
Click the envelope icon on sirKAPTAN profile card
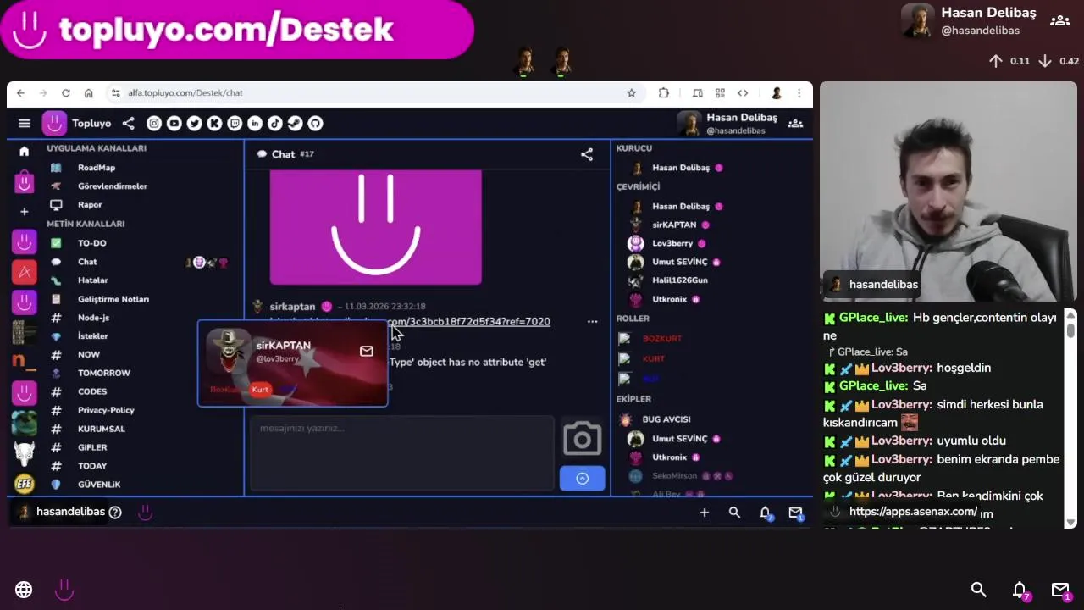[x=367, y=351]
